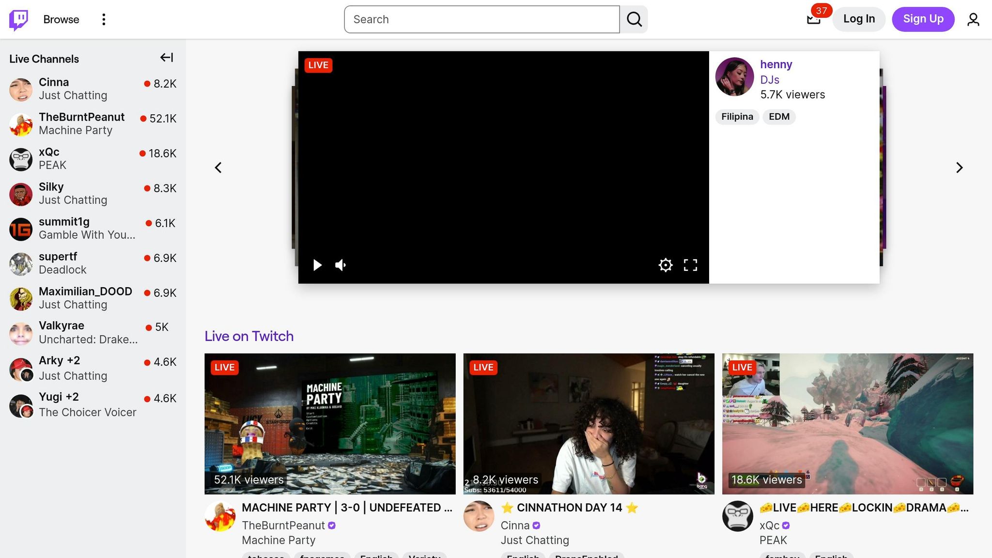Open the Prime loot crown icon with 37 badge
This screenshot has width=992, height=558.
[814, 19]
